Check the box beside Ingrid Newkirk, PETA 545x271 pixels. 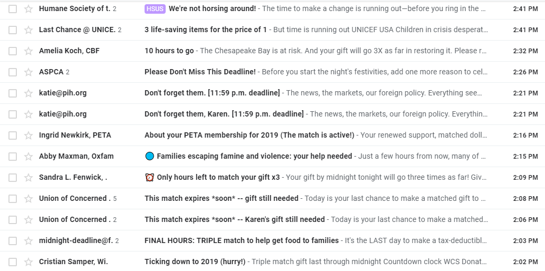(x=13, y=135)
